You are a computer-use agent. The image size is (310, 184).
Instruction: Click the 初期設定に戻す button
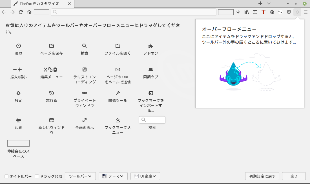(x=262, y=176)
